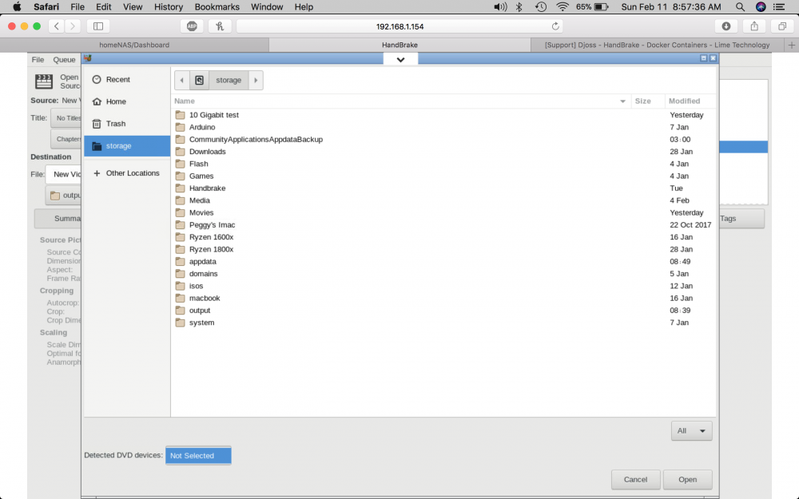Click the Name column sort arrow

622,101
